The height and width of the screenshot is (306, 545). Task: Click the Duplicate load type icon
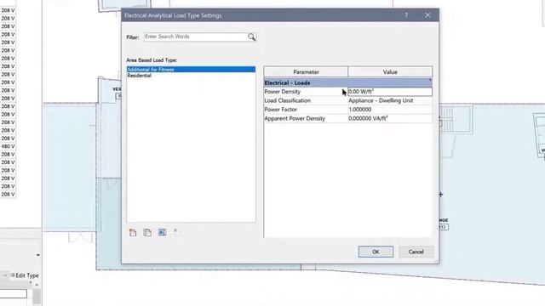tap(147, 232)
